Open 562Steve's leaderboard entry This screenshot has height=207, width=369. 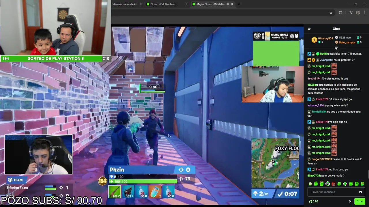click(345, 38)
